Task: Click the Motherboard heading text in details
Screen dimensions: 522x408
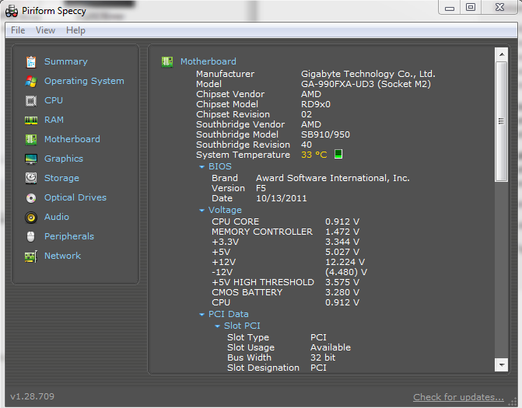Action: [208, 61]
